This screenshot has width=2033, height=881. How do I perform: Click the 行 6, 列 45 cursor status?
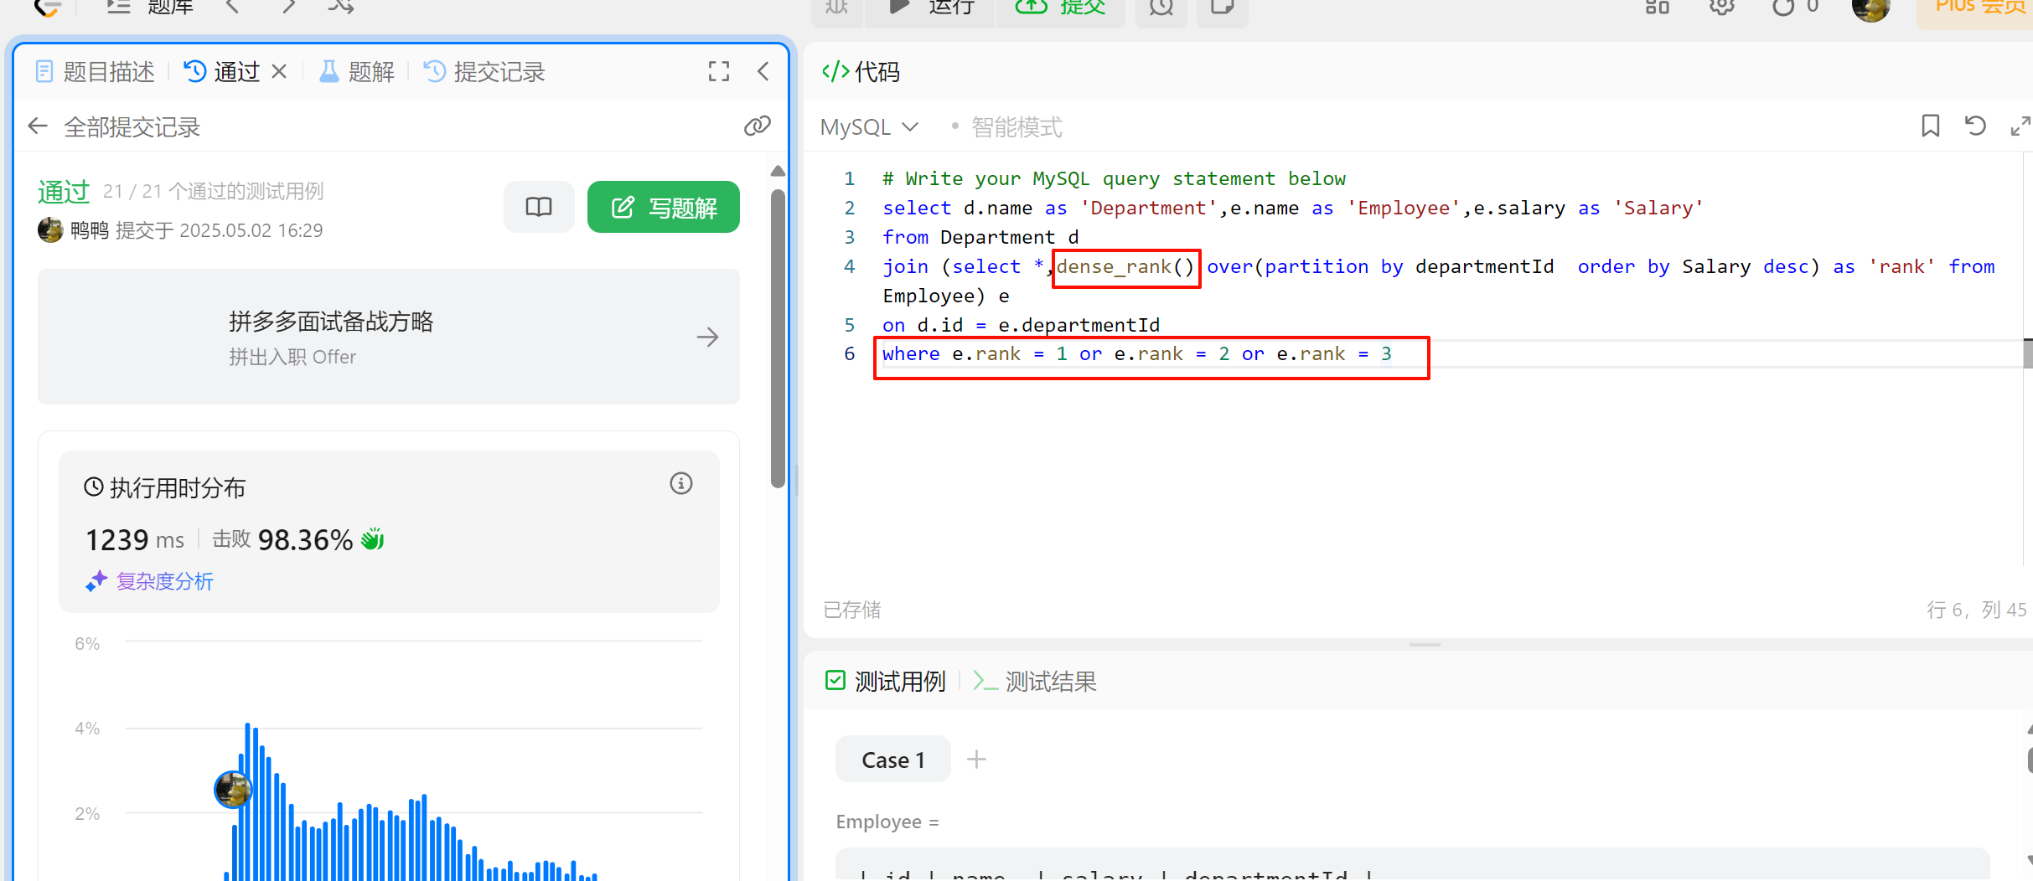[1976, 610]
